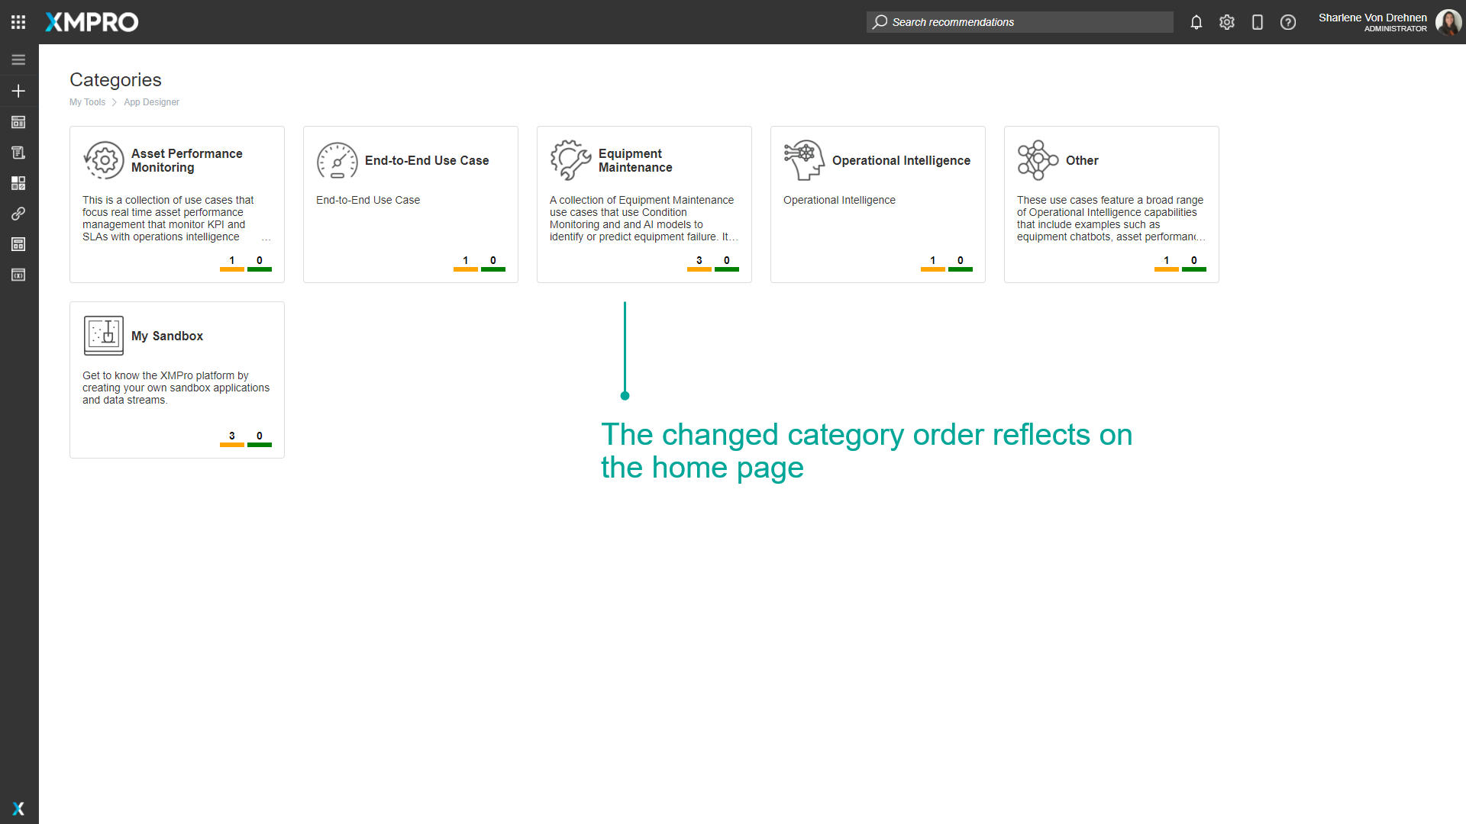Click the mobile device icon in the header

point(1258,22)
